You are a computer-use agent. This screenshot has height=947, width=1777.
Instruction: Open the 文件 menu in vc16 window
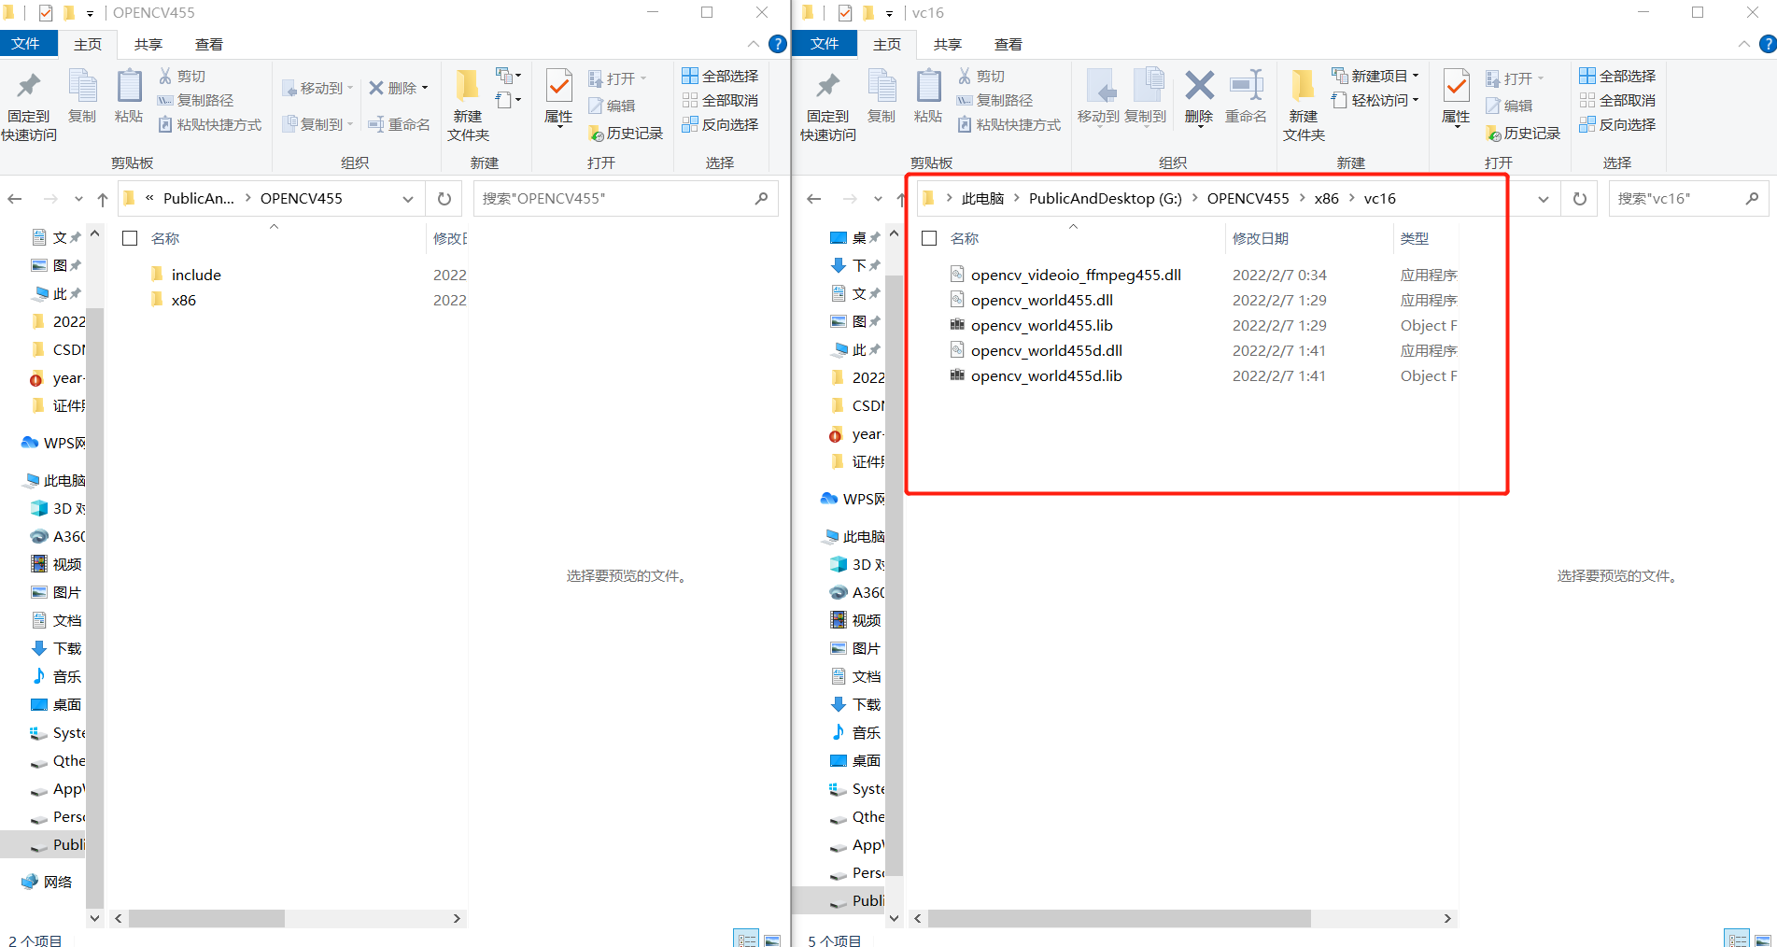(825, 44)
